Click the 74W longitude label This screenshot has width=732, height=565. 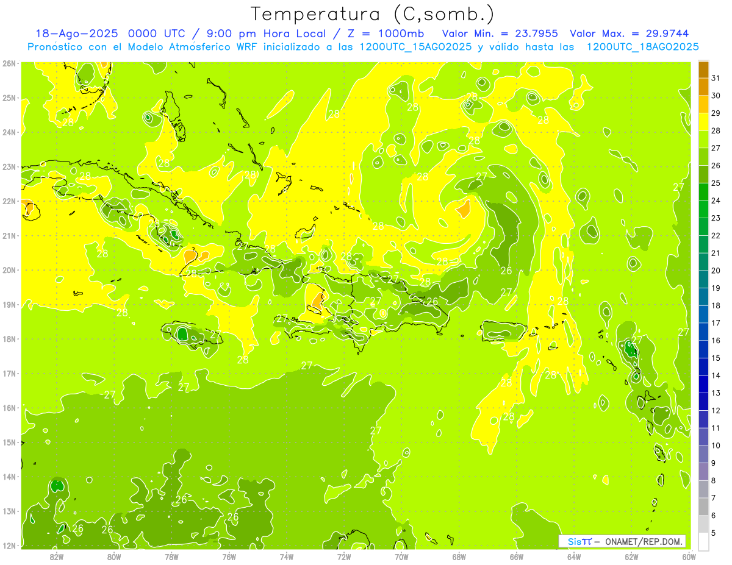(x=287, y=556)
